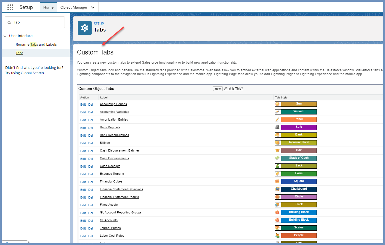This screenshot has width=385, height=245.
Task: Click the Bank tab style icon
Action: click(x=278, y=135)
